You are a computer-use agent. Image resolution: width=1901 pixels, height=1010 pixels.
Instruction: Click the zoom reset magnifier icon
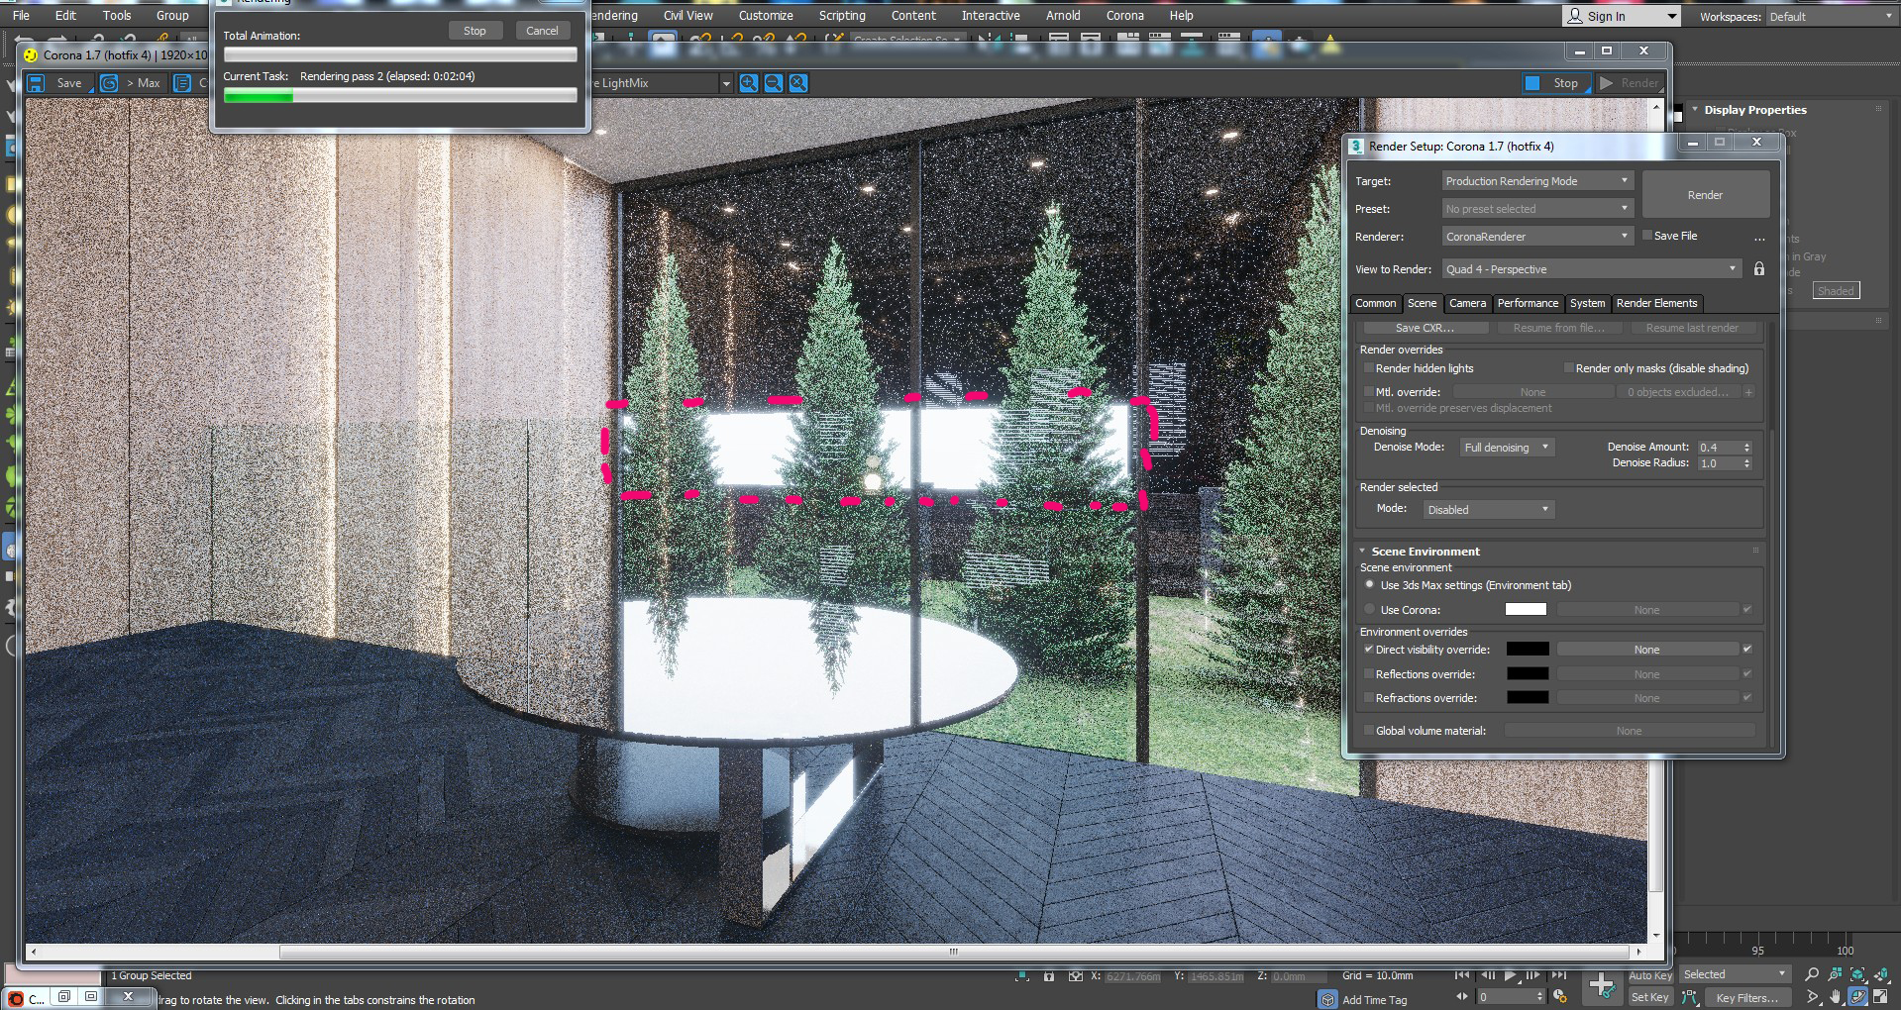(x=798, y=83)
